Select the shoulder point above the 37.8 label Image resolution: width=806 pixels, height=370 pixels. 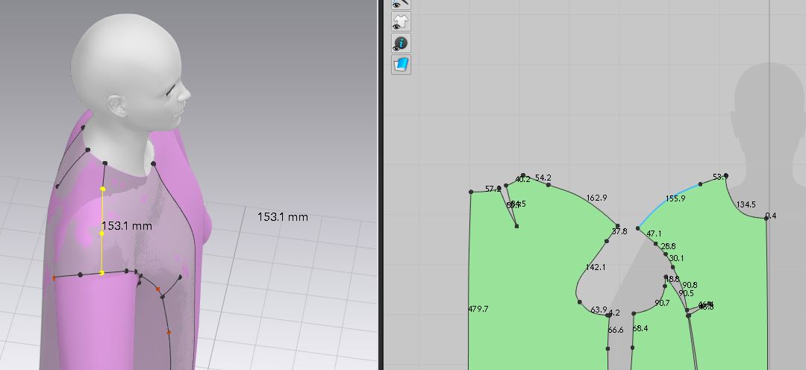coord(617,226)
